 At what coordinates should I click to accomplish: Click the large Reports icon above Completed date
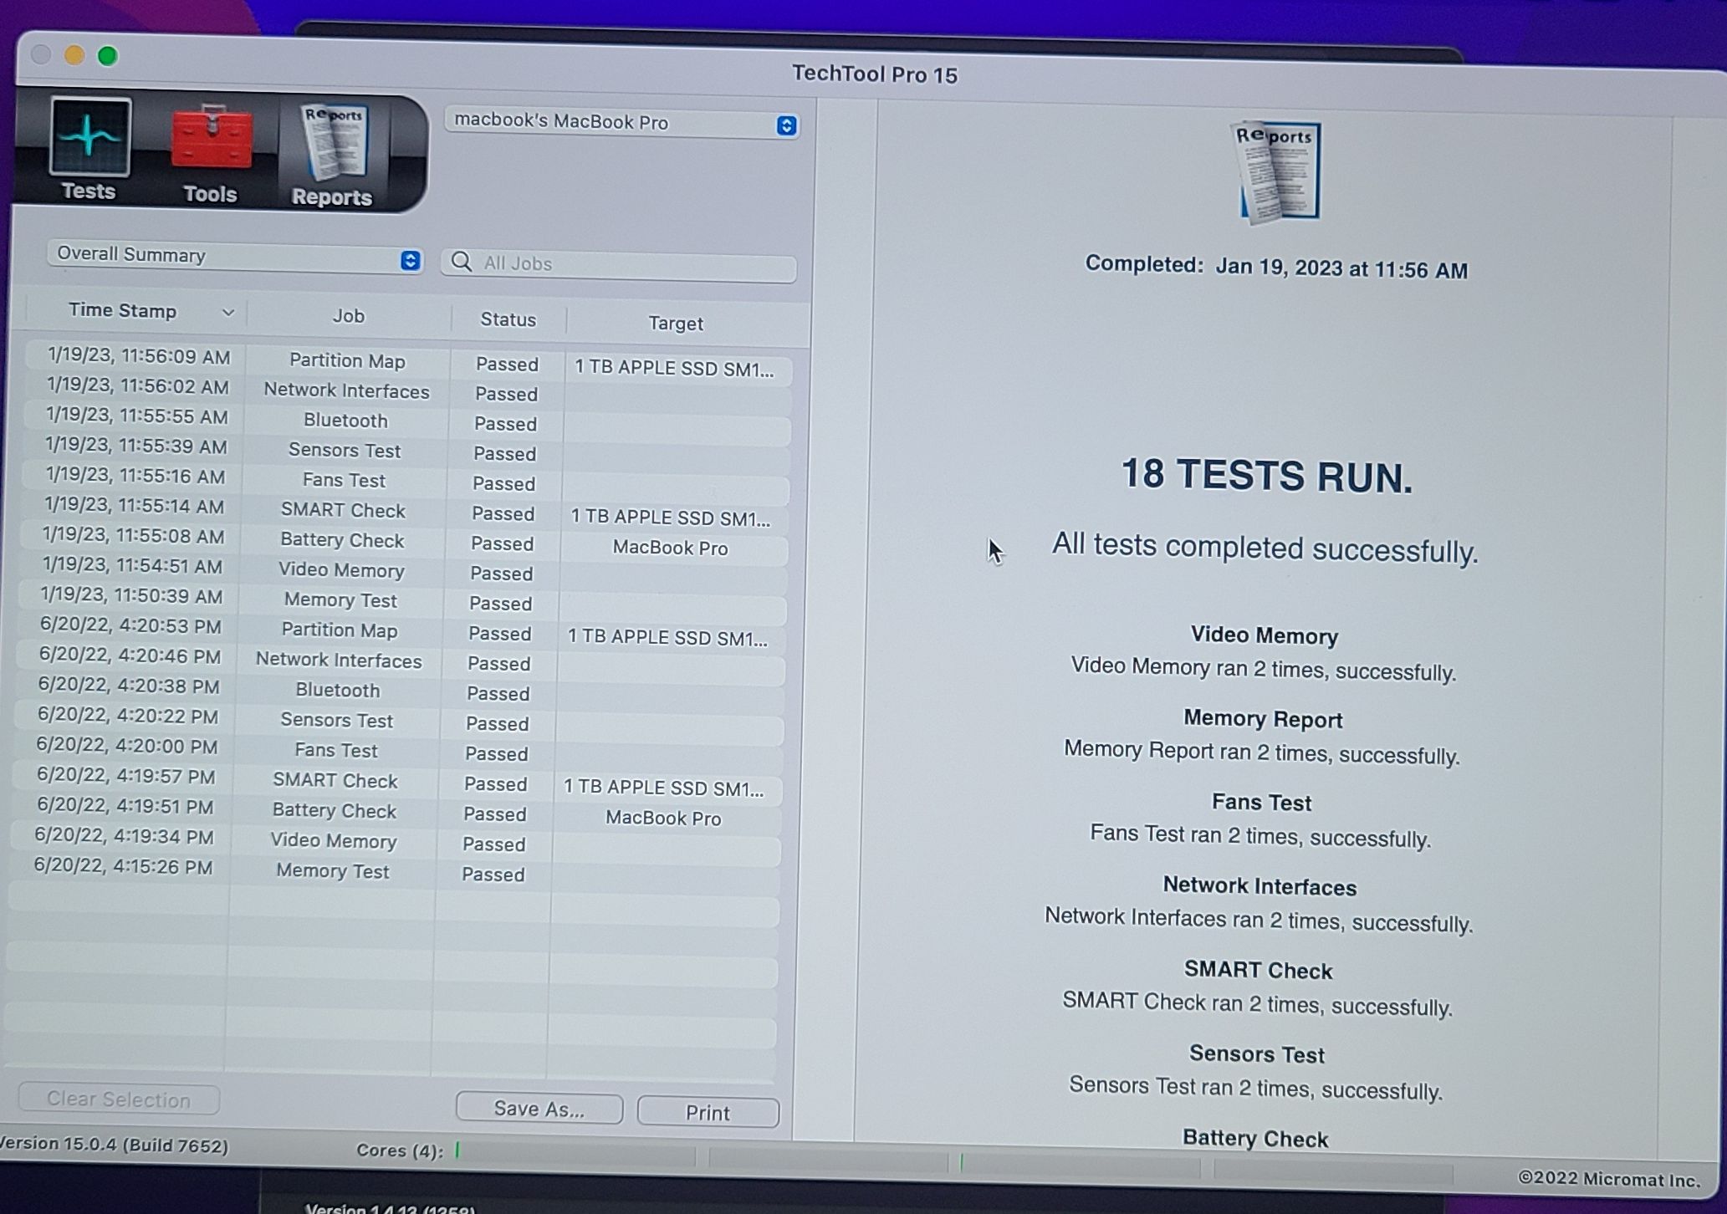(1276, 173)
